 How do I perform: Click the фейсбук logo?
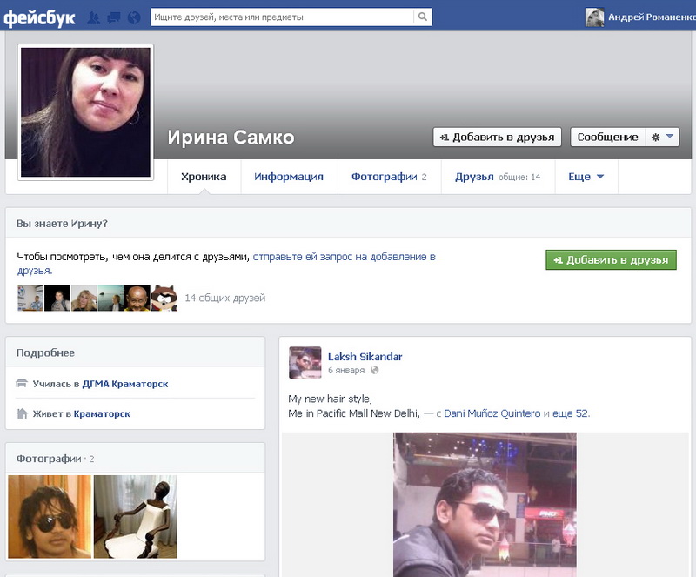point(39,17)
